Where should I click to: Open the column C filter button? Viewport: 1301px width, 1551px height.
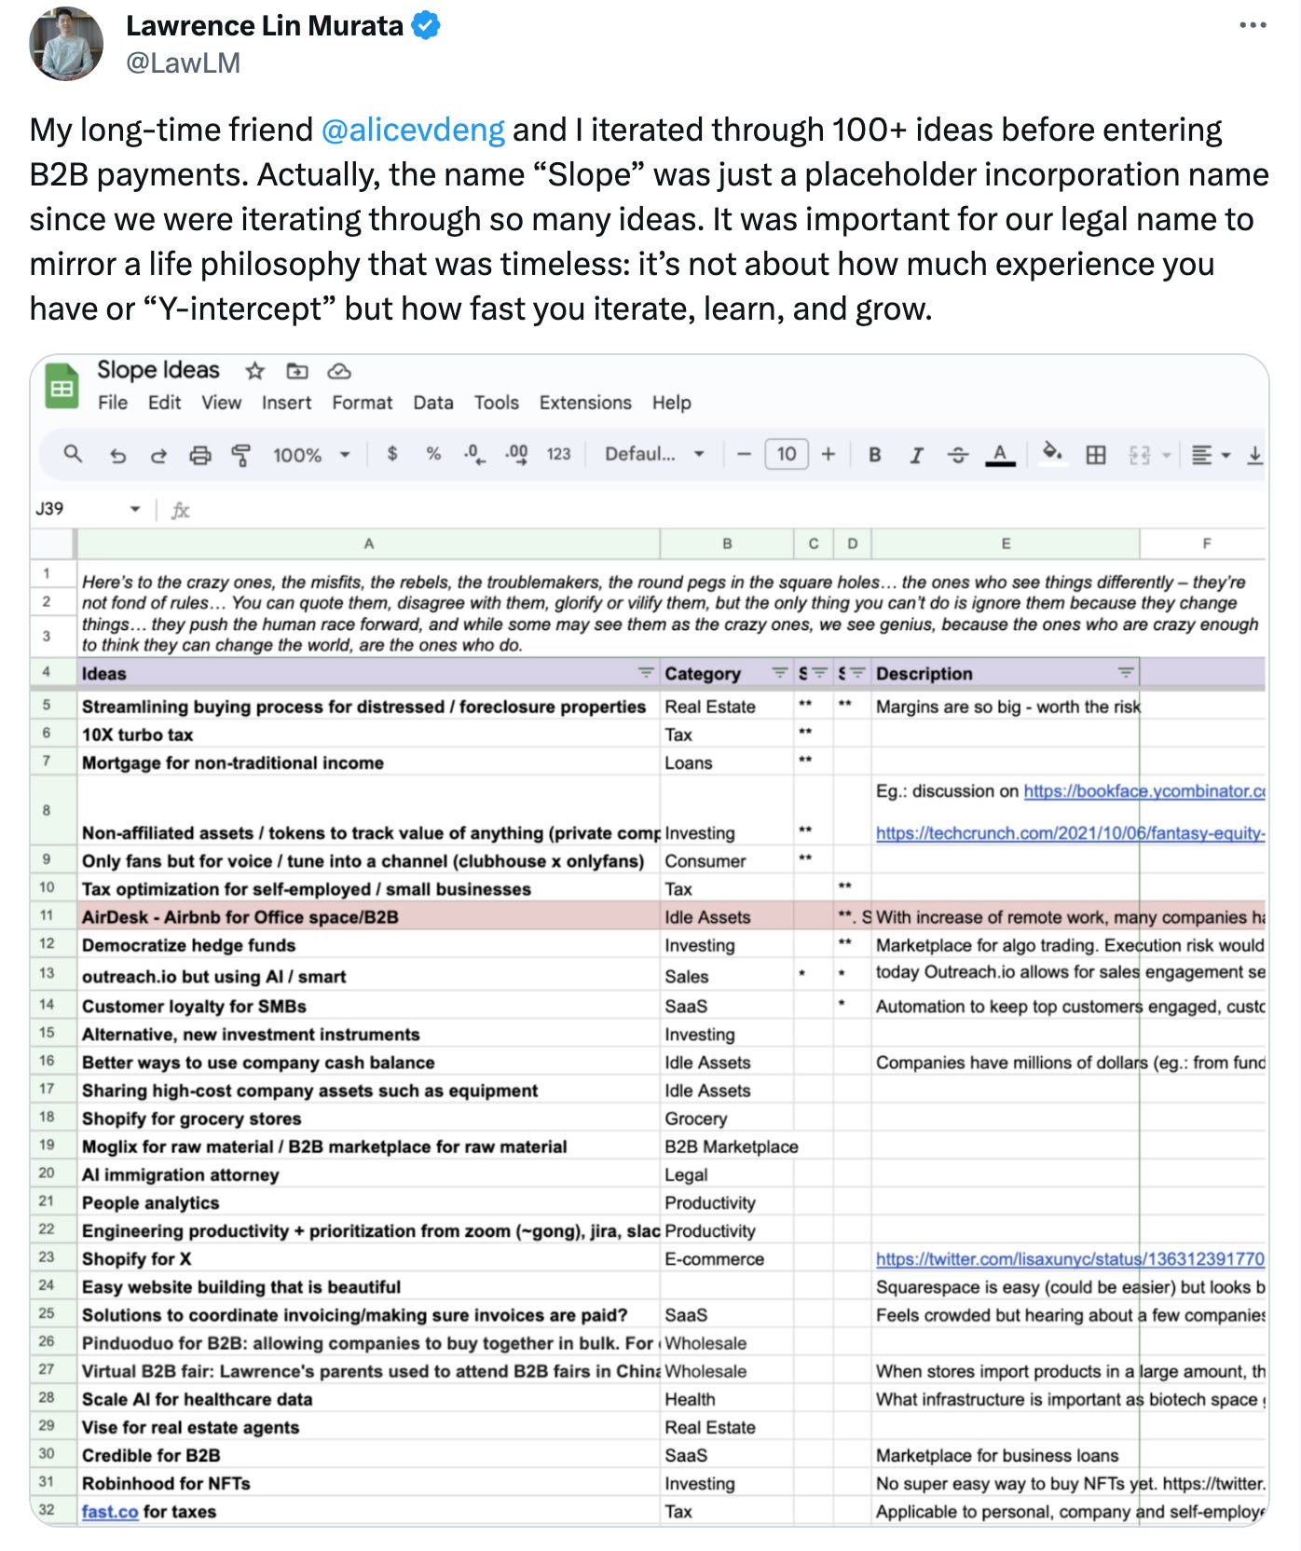tap(819, 672)
